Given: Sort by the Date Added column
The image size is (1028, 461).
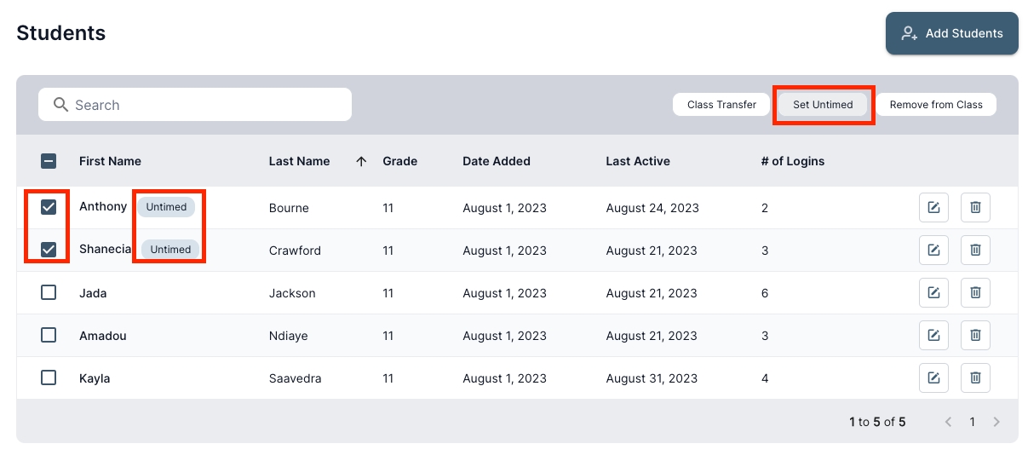Looking at the screenshot, I should point(497,161).
